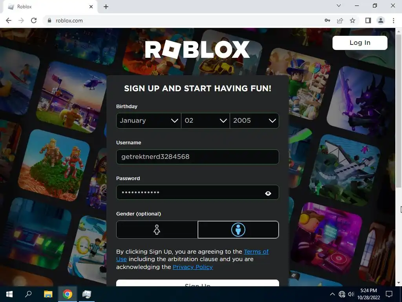Reload the Roblox page
402x302 pixels.
pyautogui.click(x=34, y=20)
